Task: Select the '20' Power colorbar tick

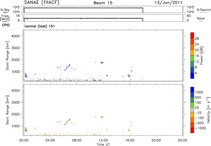Action: 197,50
